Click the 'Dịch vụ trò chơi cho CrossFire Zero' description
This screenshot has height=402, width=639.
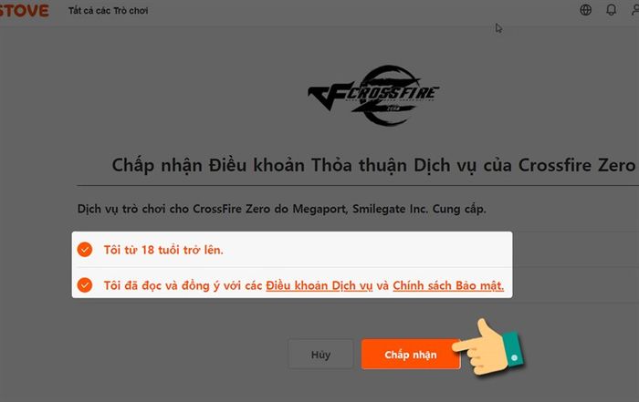click(x=281, y=209)
